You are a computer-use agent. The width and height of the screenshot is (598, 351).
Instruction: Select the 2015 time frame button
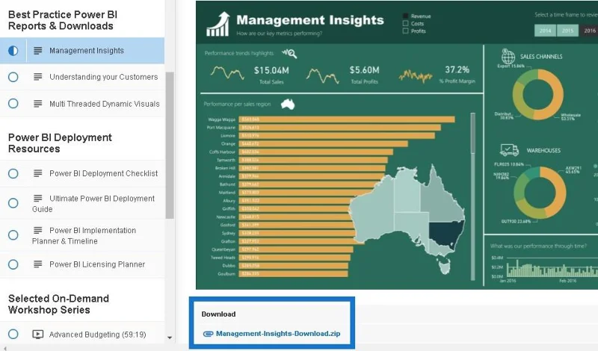tap(567, 31)
